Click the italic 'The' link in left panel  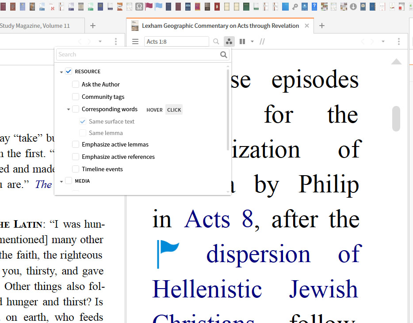pos(43,184)
